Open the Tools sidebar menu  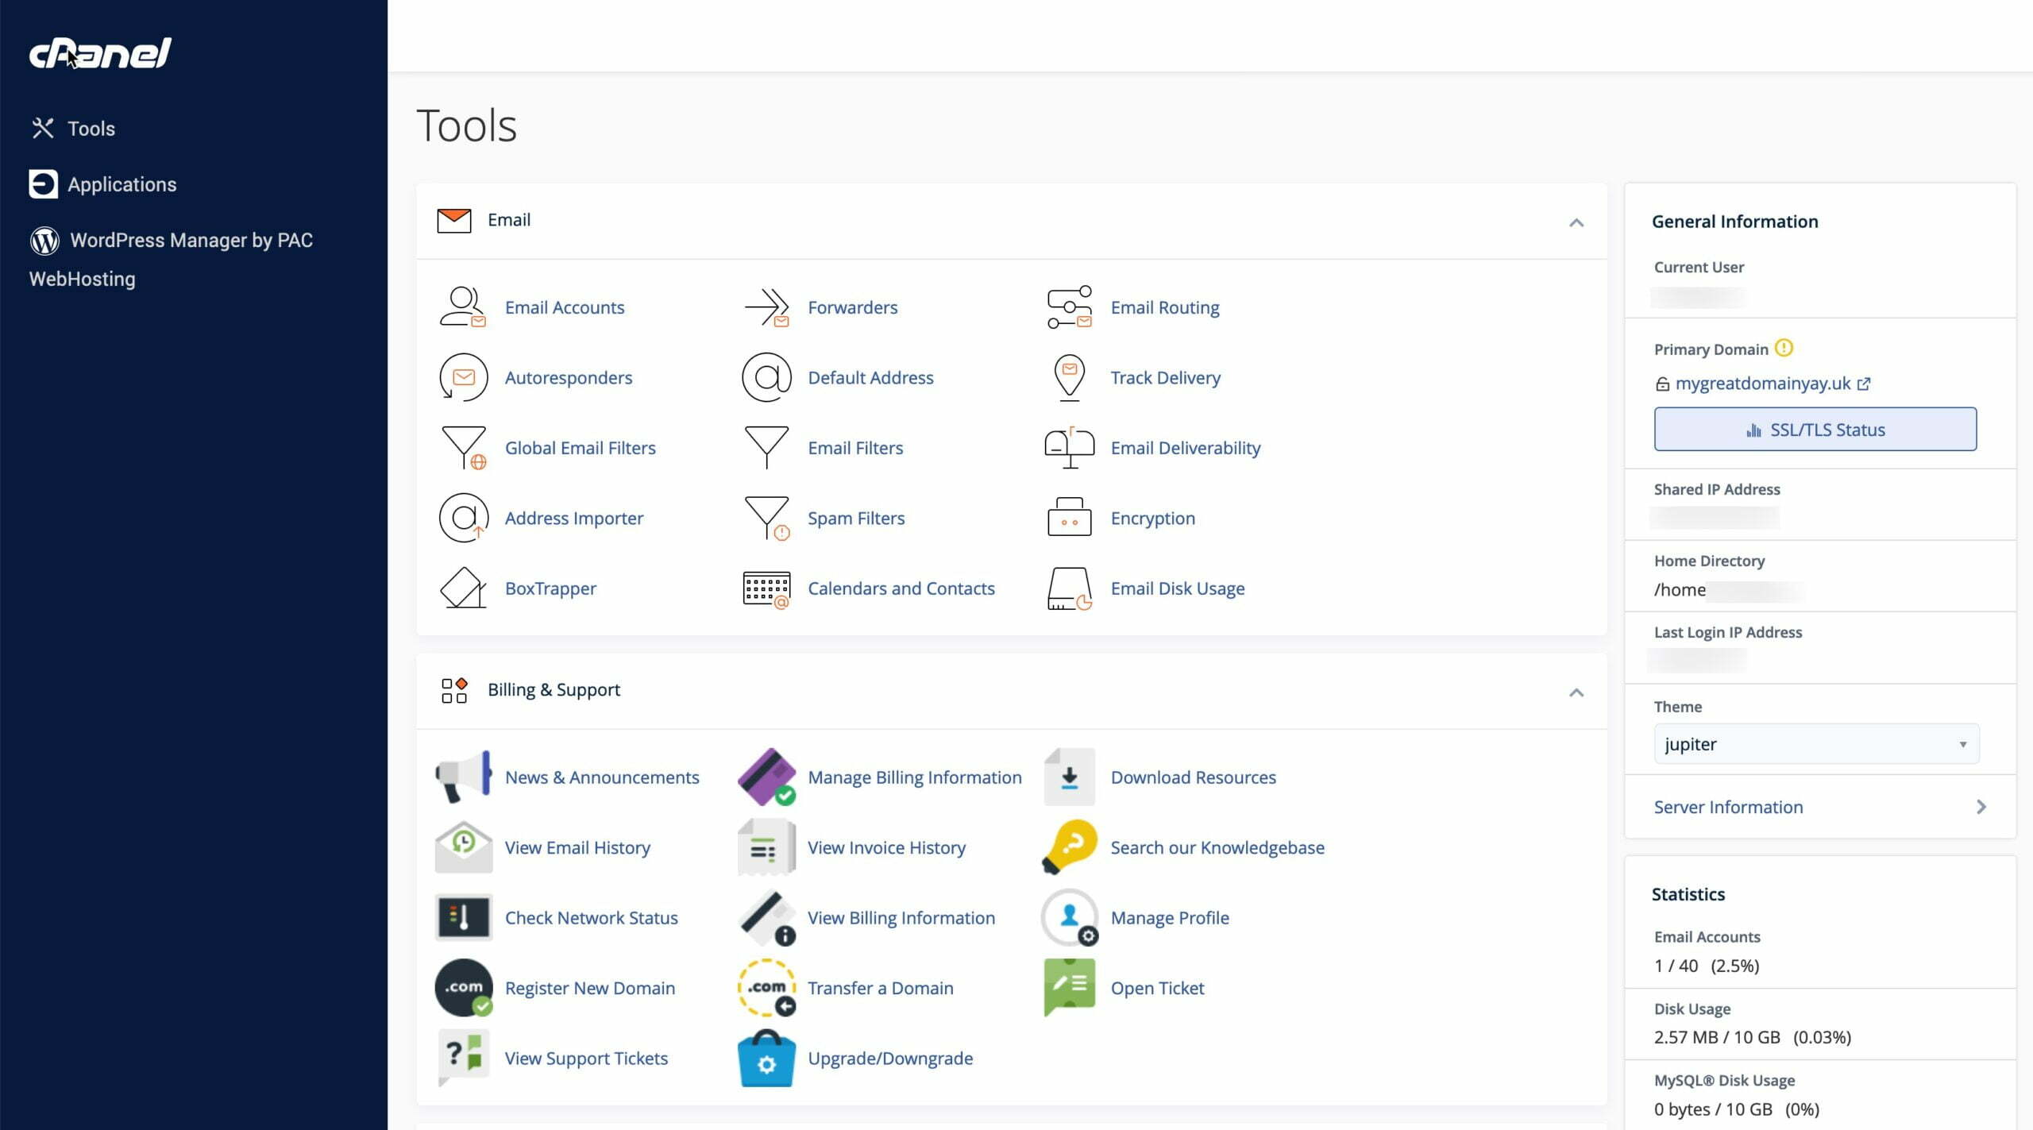point(90,128)
